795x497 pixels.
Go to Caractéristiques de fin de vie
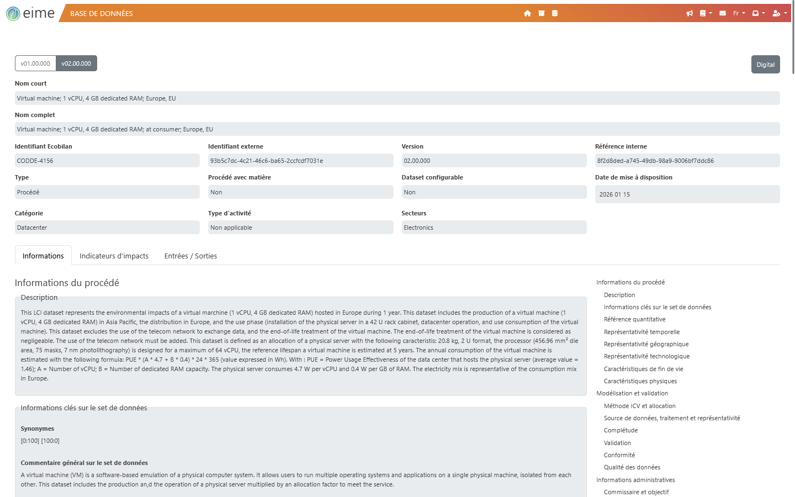(x=644, y=369)
